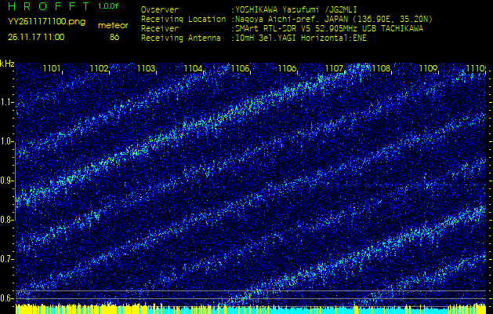This screenshot has height=314, width=493.
Task: Click the 1110 time marker
Action: 475,68
